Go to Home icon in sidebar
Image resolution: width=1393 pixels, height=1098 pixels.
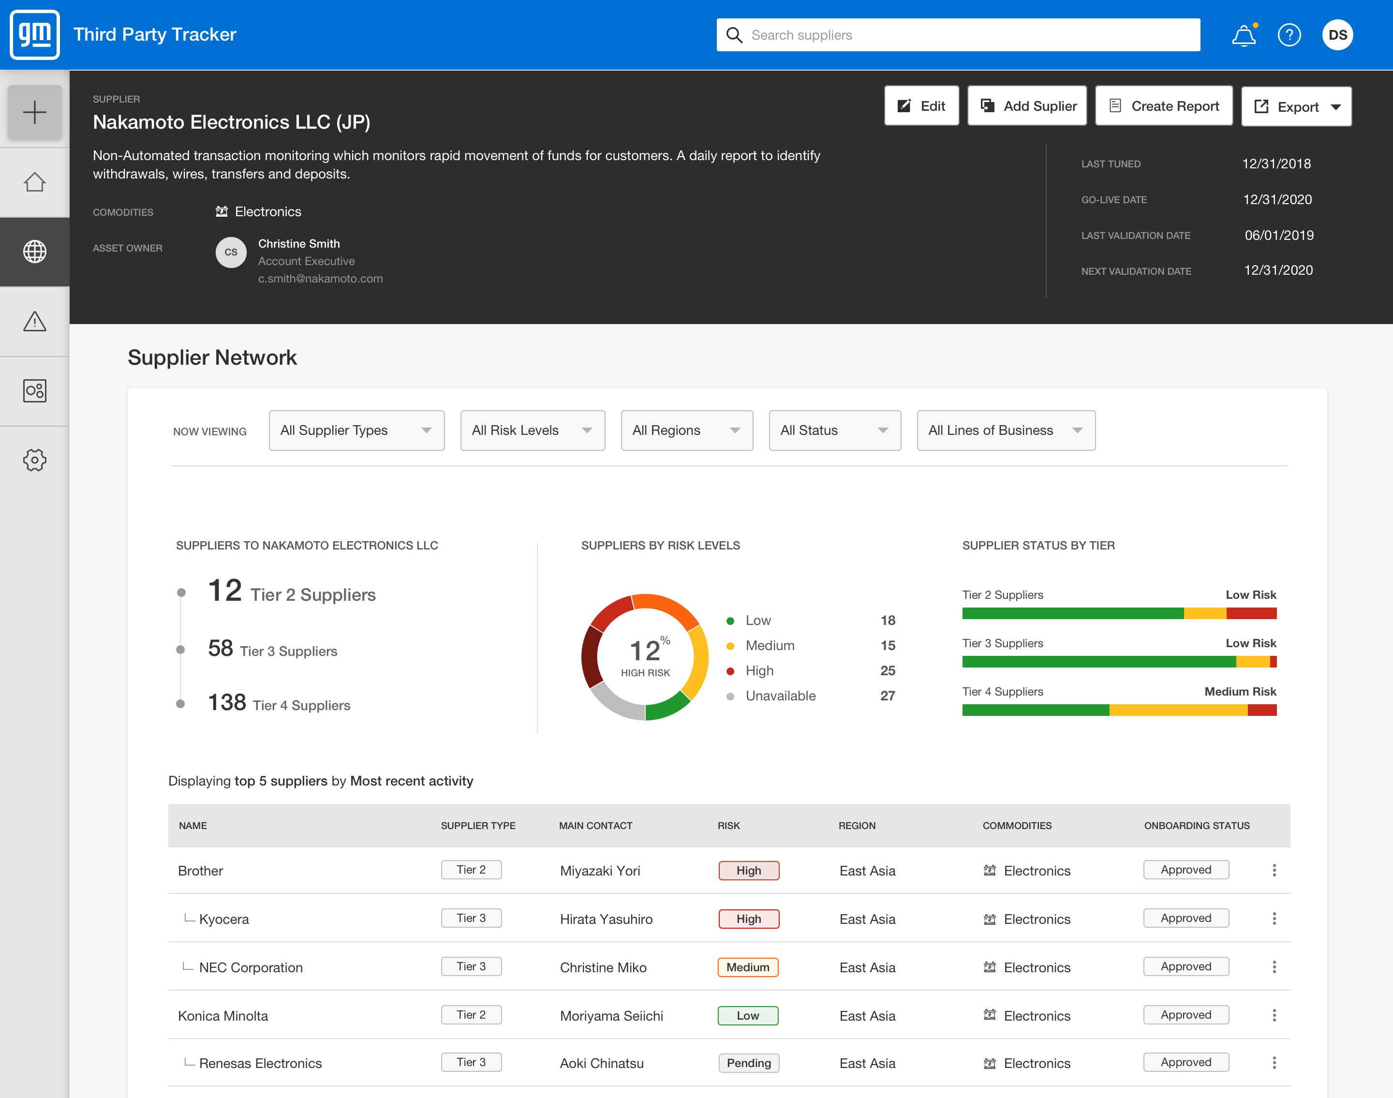pos(35,182)
